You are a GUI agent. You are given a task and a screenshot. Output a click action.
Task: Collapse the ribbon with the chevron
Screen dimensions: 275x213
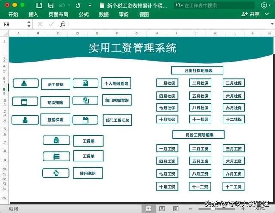[266, 14]
